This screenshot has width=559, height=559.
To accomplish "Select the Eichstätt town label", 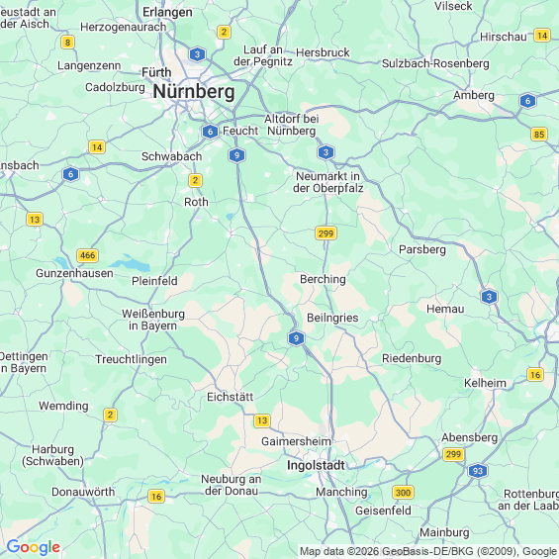I will (x=231, y=397).
